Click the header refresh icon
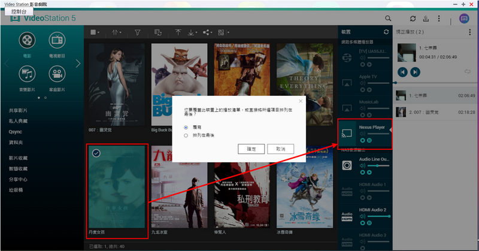Image resolution: width=479 pixels, height=251 pixels. (413, 19)
